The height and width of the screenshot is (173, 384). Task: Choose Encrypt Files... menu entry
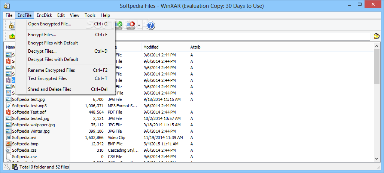pos(65,35)
